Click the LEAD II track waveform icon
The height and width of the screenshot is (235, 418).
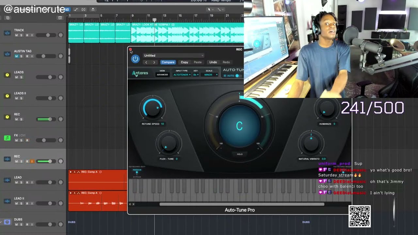7,201
